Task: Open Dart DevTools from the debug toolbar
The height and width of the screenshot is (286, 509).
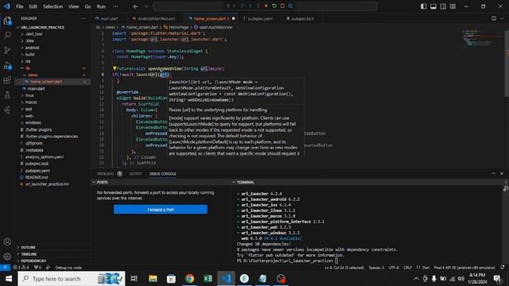Action: [x=290, y=6]
